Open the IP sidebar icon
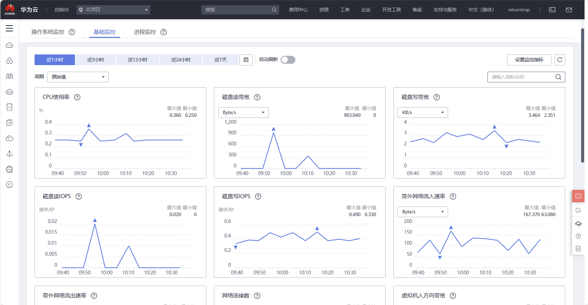The height and width of the screenshot is (305, 588). click(10, 184)
